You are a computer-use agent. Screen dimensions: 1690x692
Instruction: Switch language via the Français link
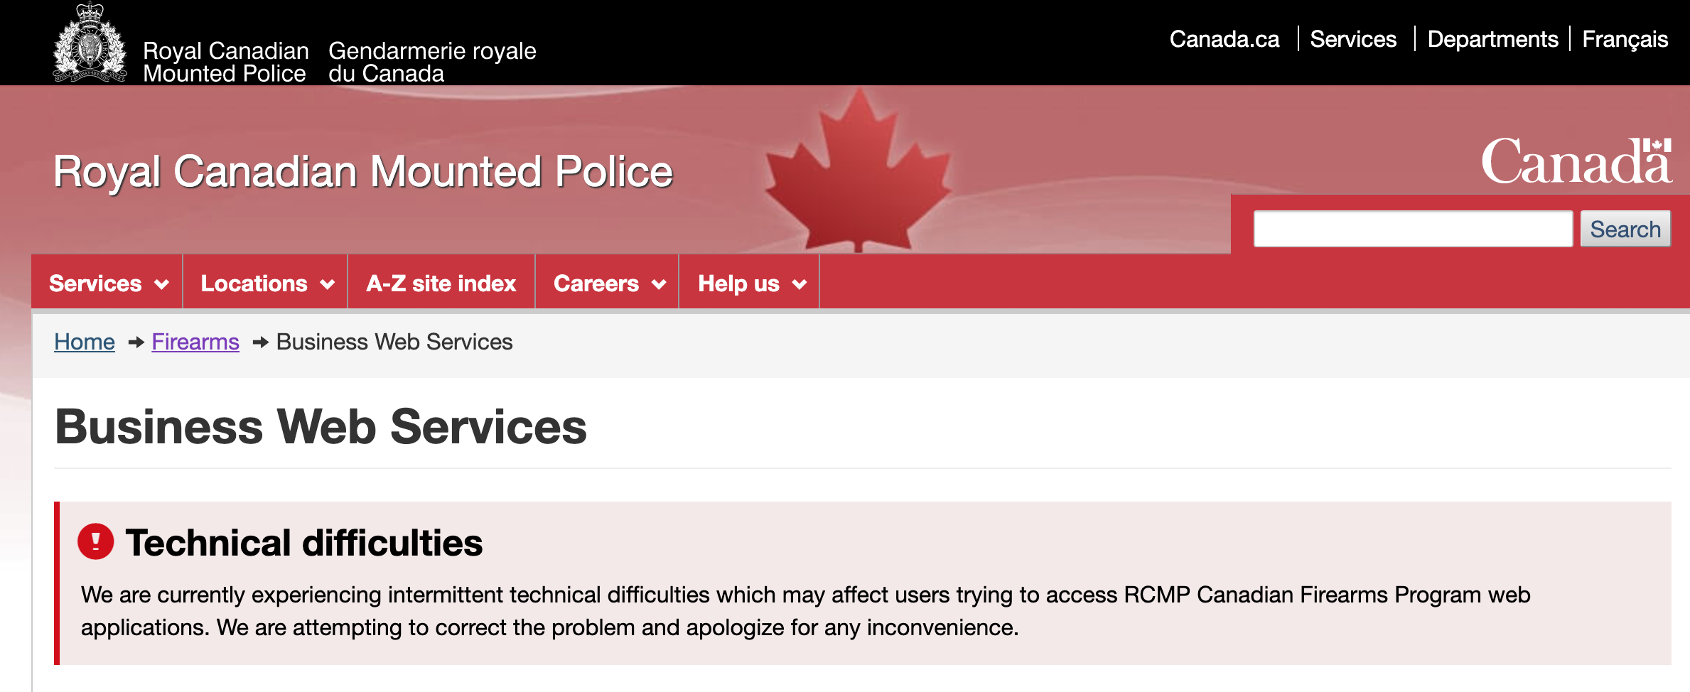(x=1625, y=39)
